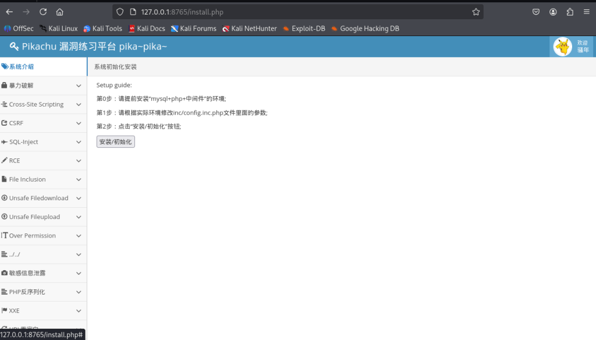The width and height of the screenshot is (596, 340).
Task: Open the Exploit-DB bookmark
Action: point(304,29)
